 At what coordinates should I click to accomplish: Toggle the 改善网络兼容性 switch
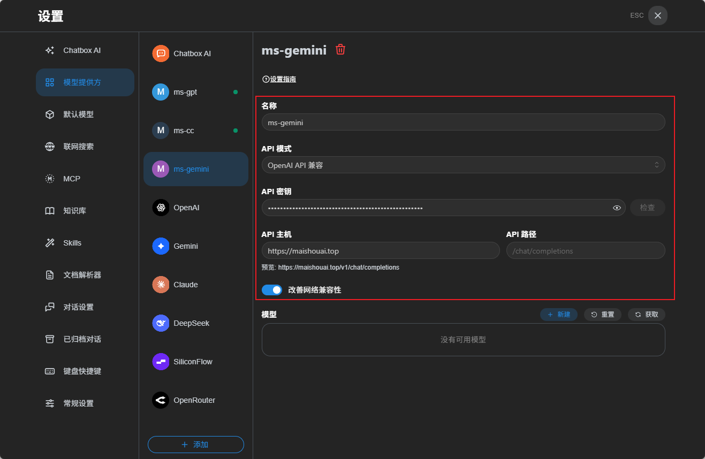pos(272,290)
